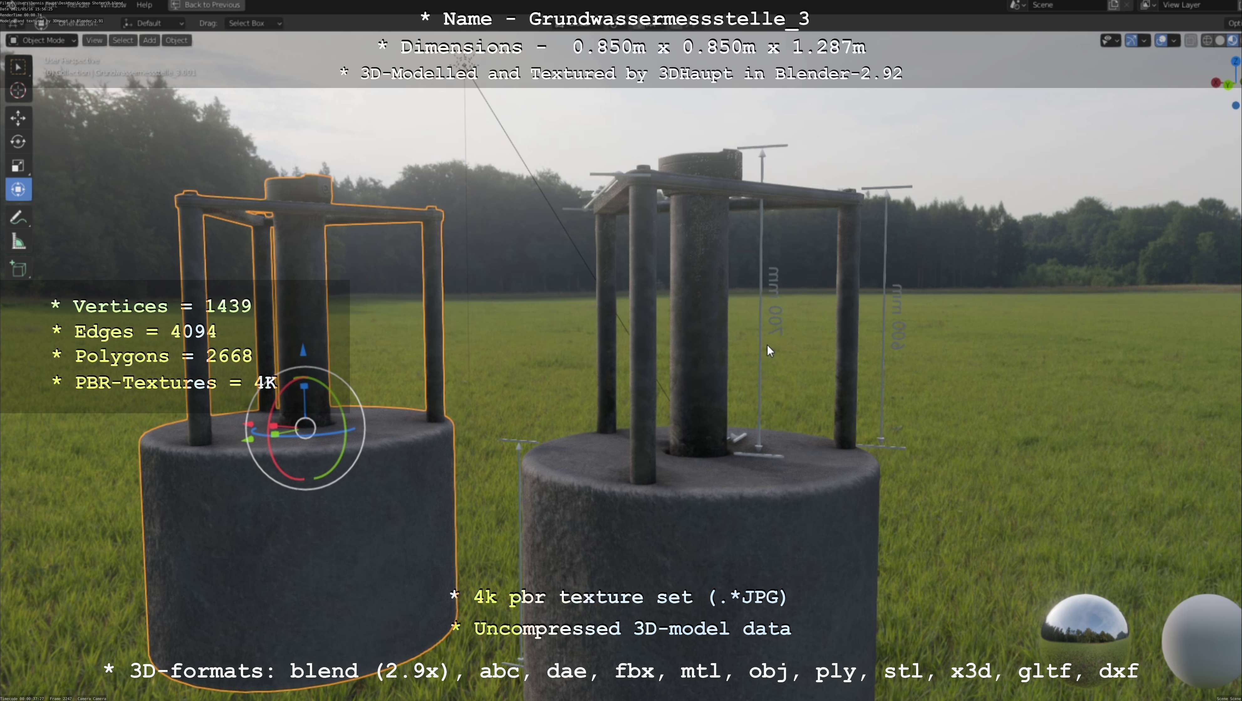Click the blue Z axis on navigation gizmo
The image size is (1242, 701).
tap(1236, 61)
